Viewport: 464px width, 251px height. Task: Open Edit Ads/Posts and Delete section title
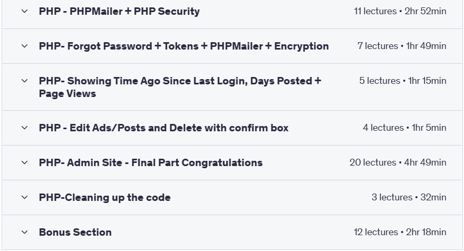[163, 128]
